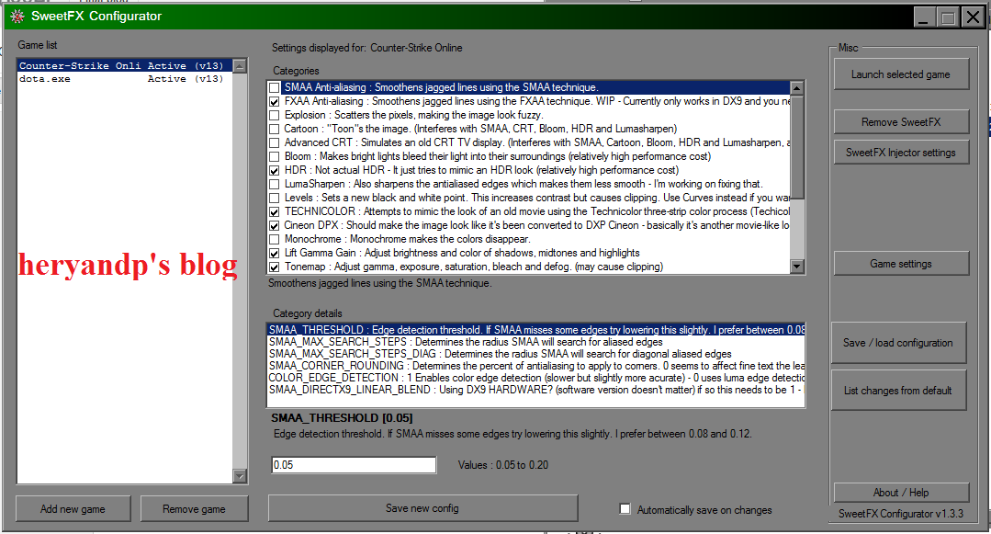
Task: Enable Automatically save on changes
Action: pyautogui.click(x=625, y=508)
